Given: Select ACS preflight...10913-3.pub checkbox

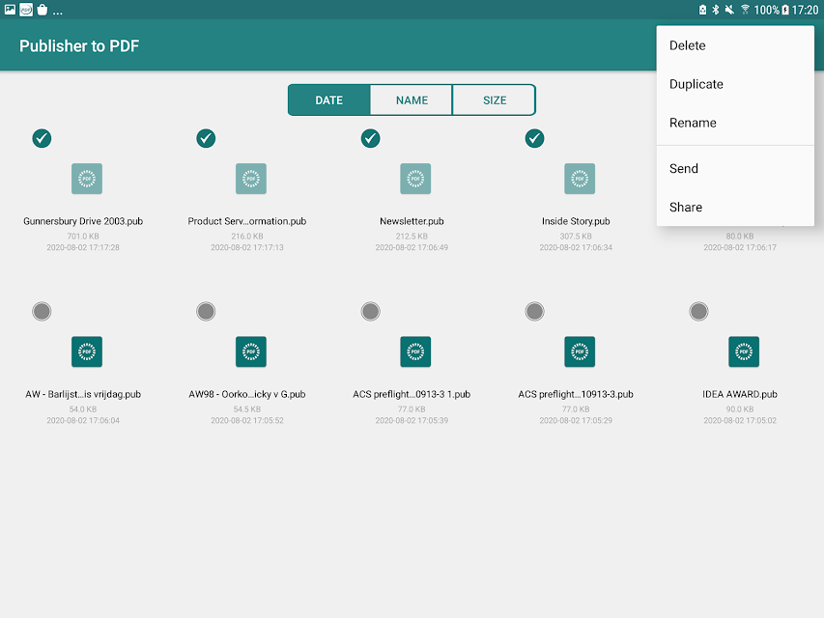Looking at the screenshot, I should [x=534, y=311].
